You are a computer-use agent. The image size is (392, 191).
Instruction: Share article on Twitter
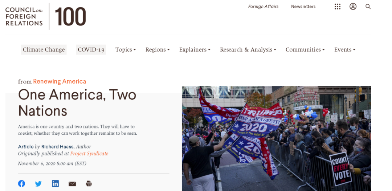[38, 184]
